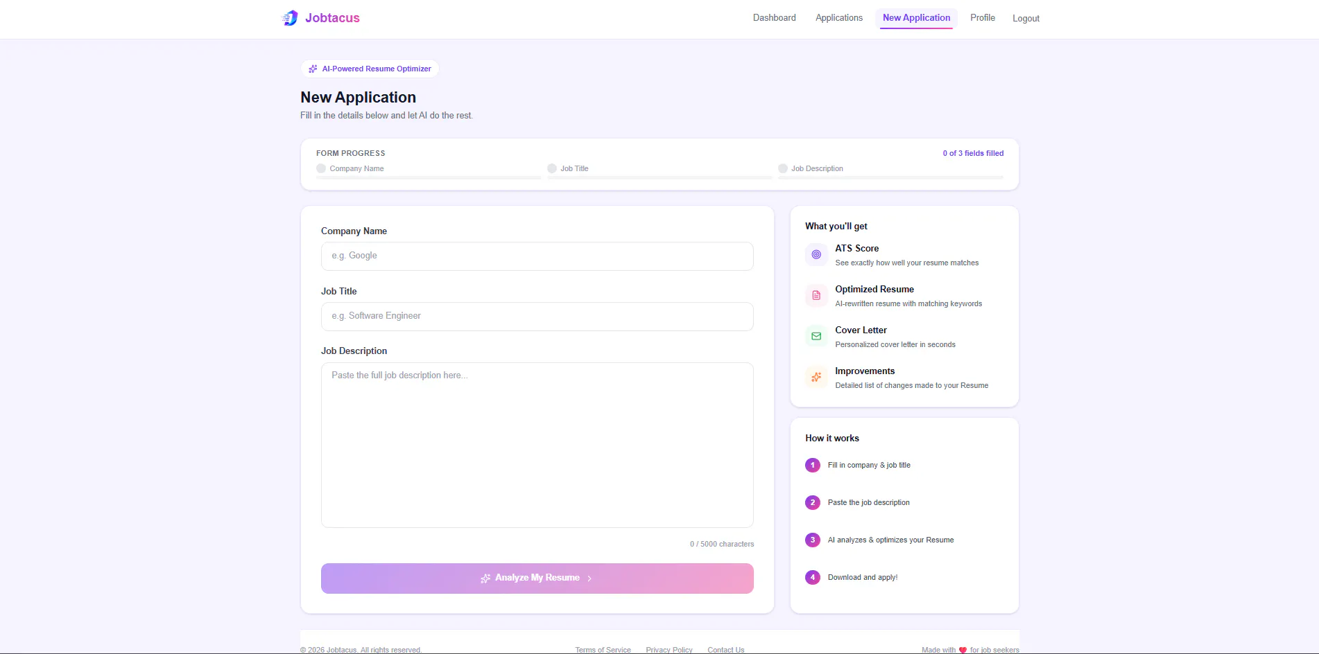Image resolution: width=1319 pixels, height=654 pixels.
Task: Click the 'New Application' page heading
Action: point(359,98)
